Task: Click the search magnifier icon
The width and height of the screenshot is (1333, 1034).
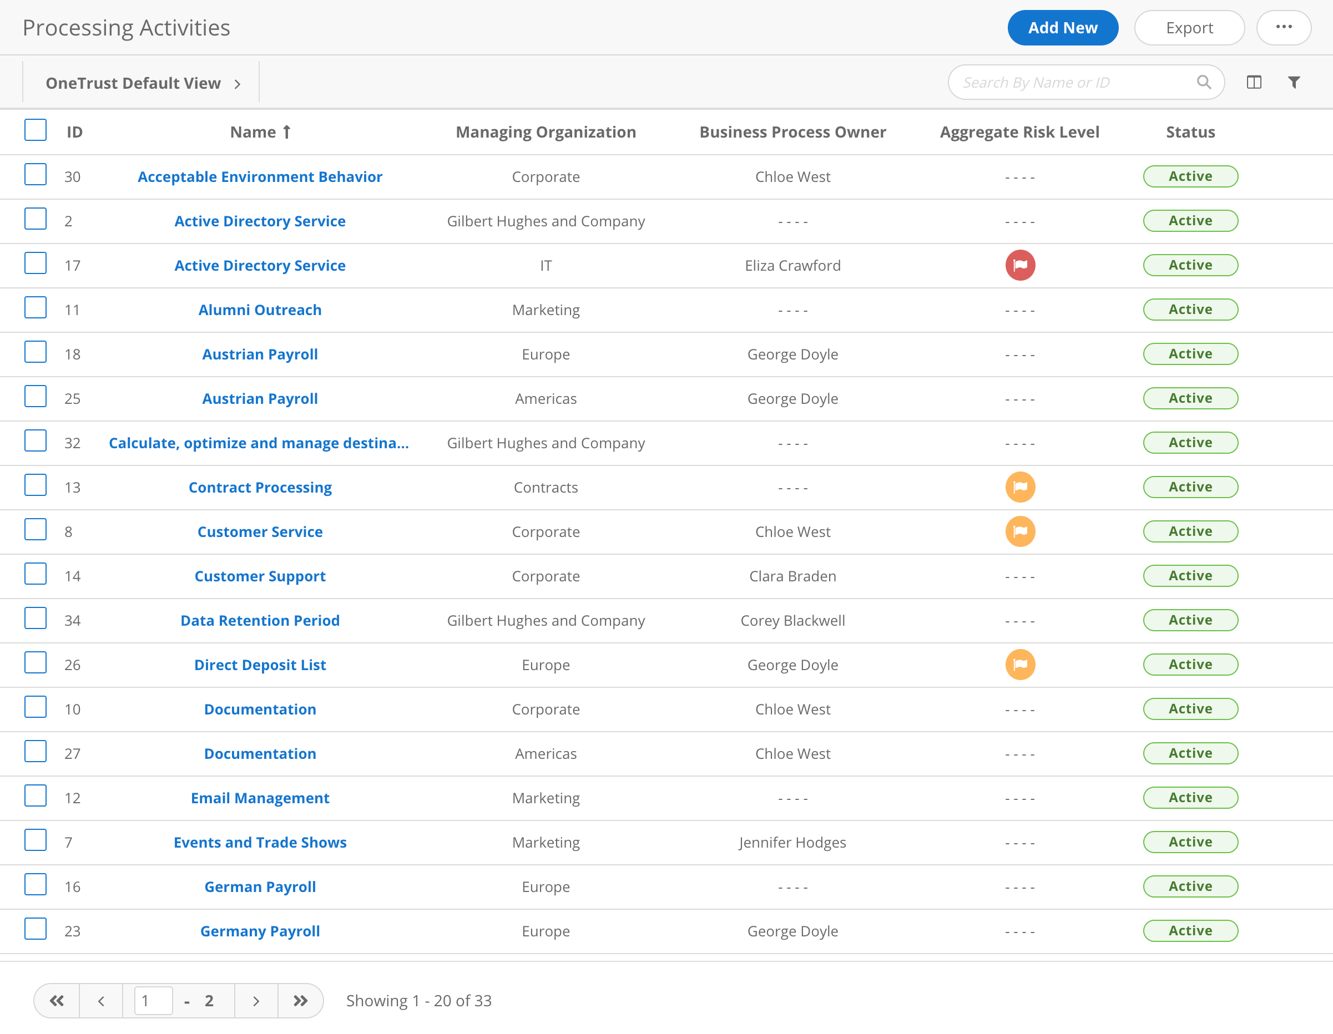Action: coord(1204,82)
